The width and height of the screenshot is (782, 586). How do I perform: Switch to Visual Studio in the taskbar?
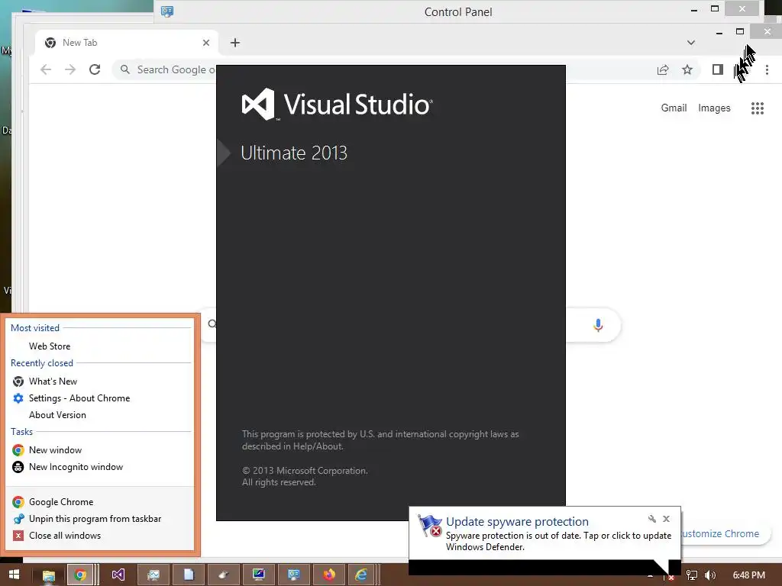[118, 575]
